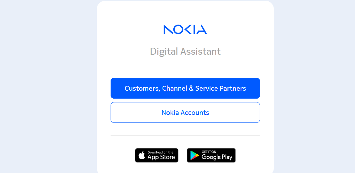Click the "Download on the" caption text

(x=160, y=152)
